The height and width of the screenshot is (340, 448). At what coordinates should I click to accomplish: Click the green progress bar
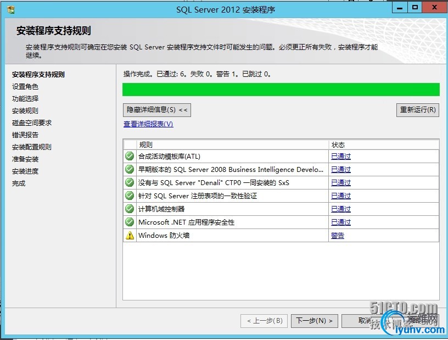pyautogui.click(x=281, y=90)
